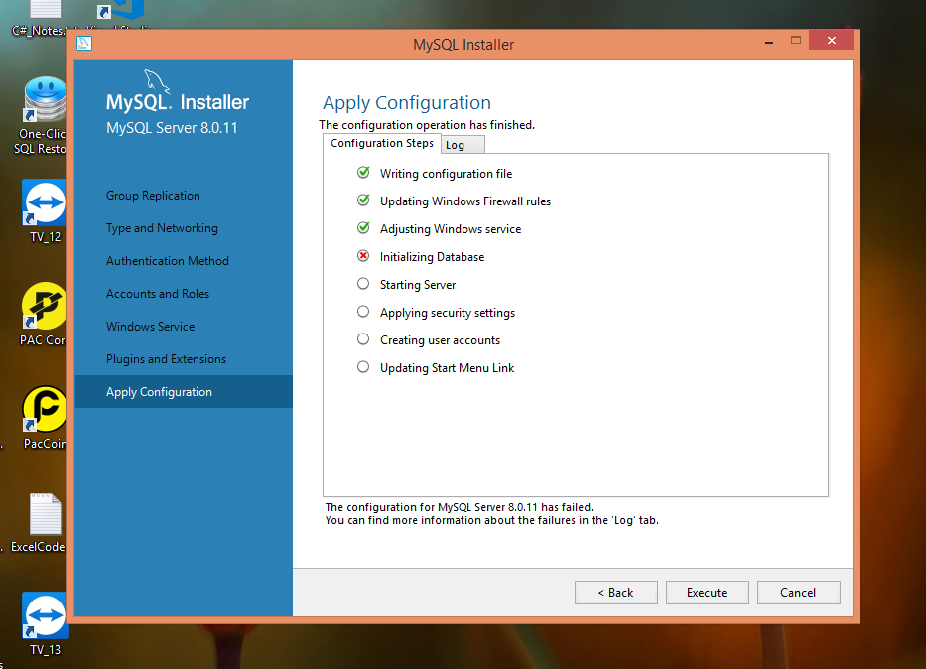926x669 pixels.
Task: Click the pending circle beside Applying security settings
Action: tap(363, 312)
